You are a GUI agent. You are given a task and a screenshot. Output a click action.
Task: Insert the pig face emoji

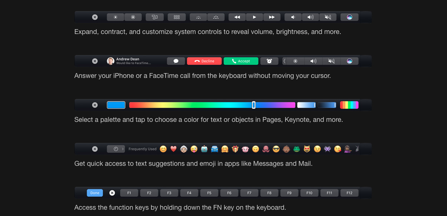[x=245, y=149]
